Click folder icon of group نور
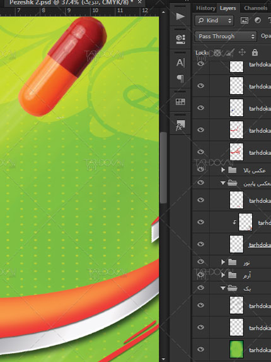 point(232,262)
